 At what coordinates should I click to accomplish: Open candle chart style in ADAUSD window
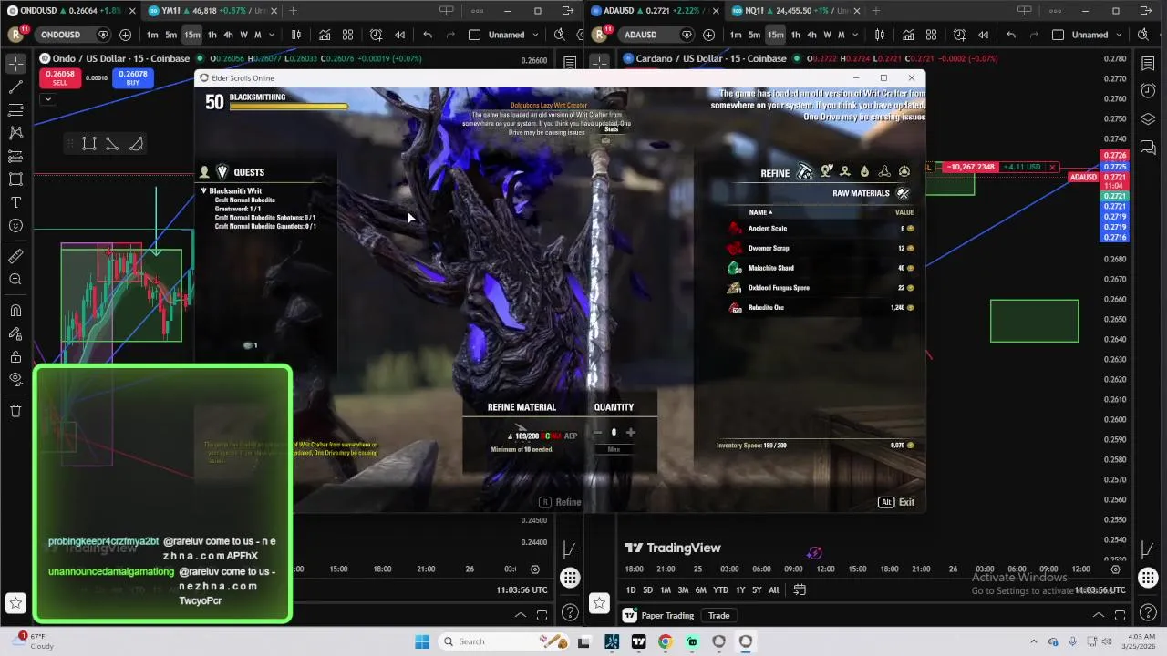880,35
